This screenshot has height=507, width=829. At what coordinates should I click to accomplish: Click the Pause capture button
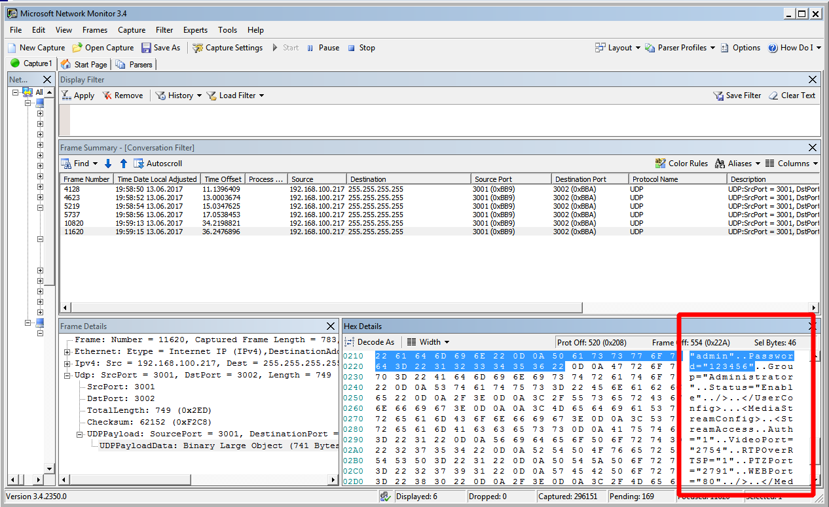click(x=322, y=48)
